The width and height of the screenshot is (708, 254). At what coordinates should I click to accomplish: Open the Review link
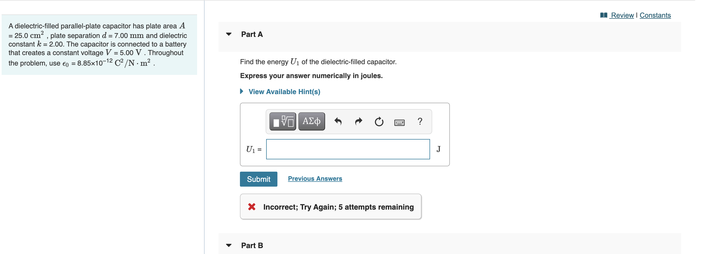[x=622, y=15]
